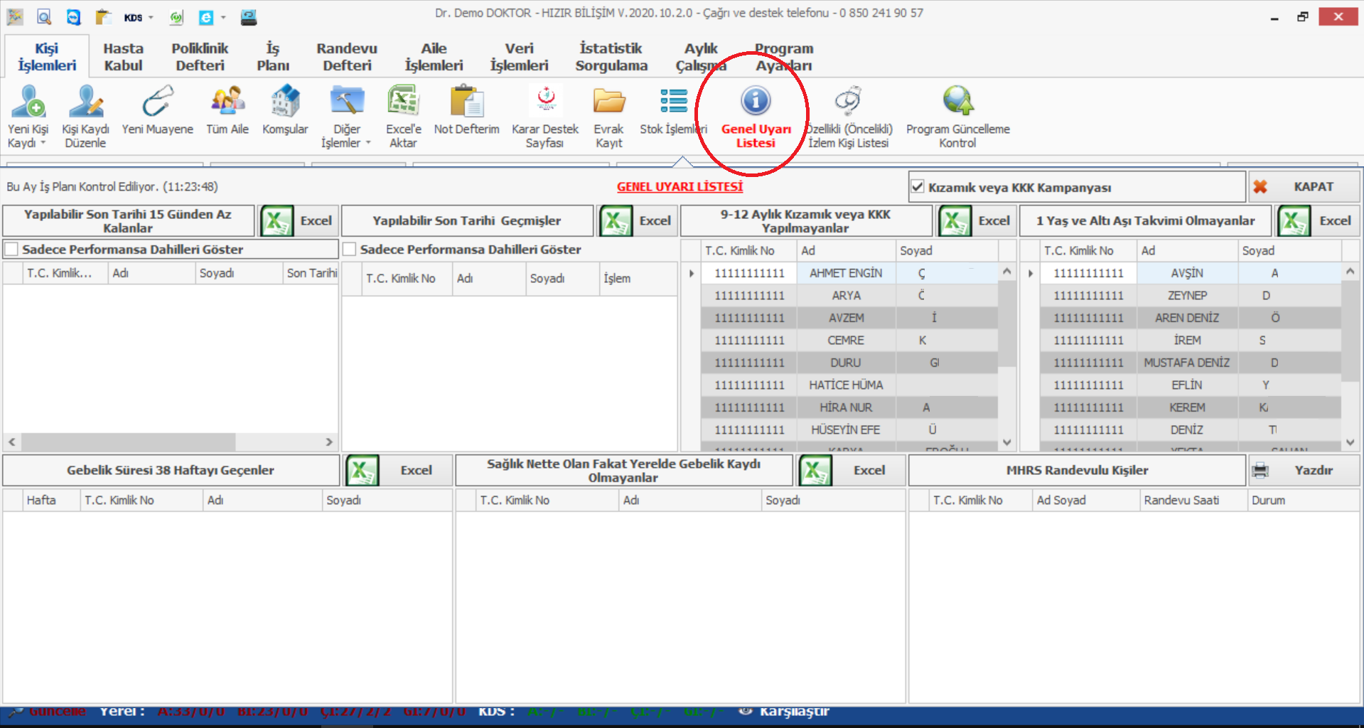The width and height of the screenshot is (1364, 728).
Task: Open Komşular house icon
Action: pyautogui.click(x=285, y=102)
